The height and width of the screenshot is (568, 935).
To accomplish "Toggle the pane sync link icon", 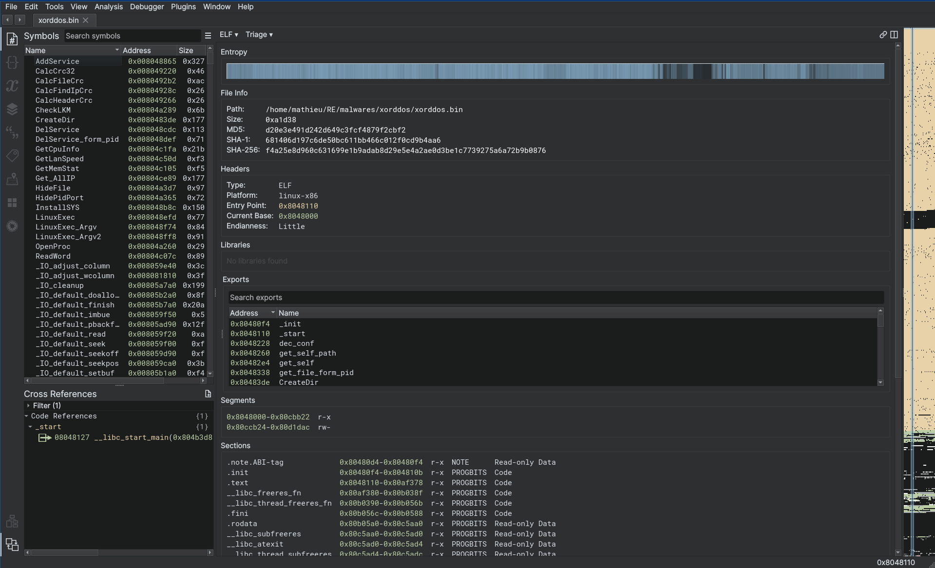I will (x=883, y=35).
